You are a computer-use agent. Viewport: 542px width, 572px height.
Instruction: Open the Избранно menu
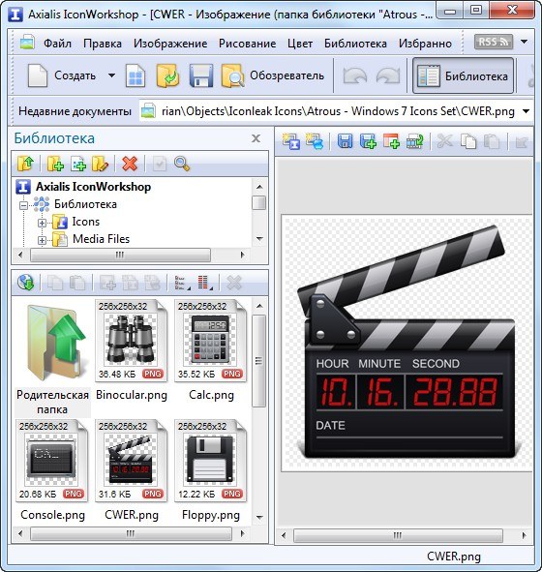[425, 44]
